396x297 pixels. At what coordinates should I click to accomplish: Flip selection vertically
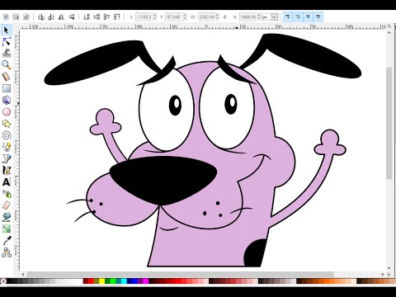point(72,17)
